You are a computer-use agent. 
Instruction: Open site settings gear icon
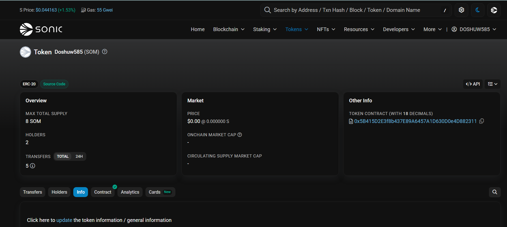pyautogui.click(x=461, y=10)
